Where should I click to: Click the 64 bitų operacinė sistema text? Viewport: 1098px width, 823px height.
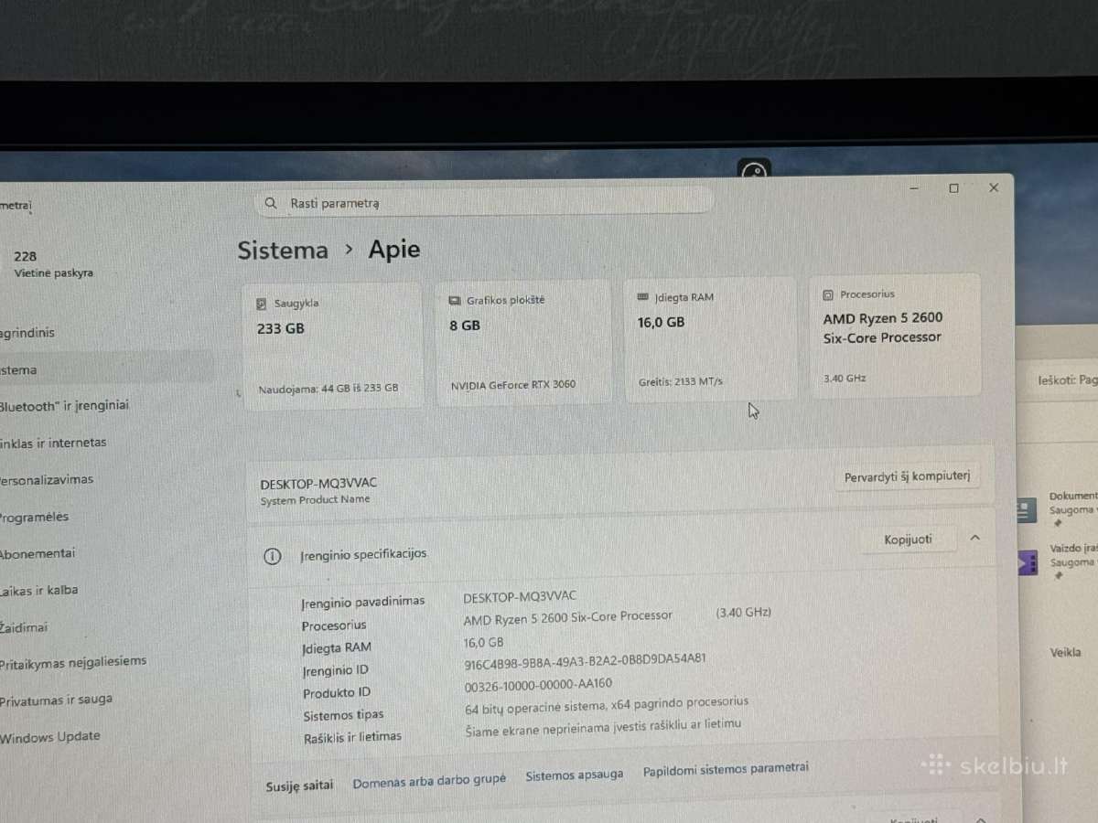(x=607, y=704)
